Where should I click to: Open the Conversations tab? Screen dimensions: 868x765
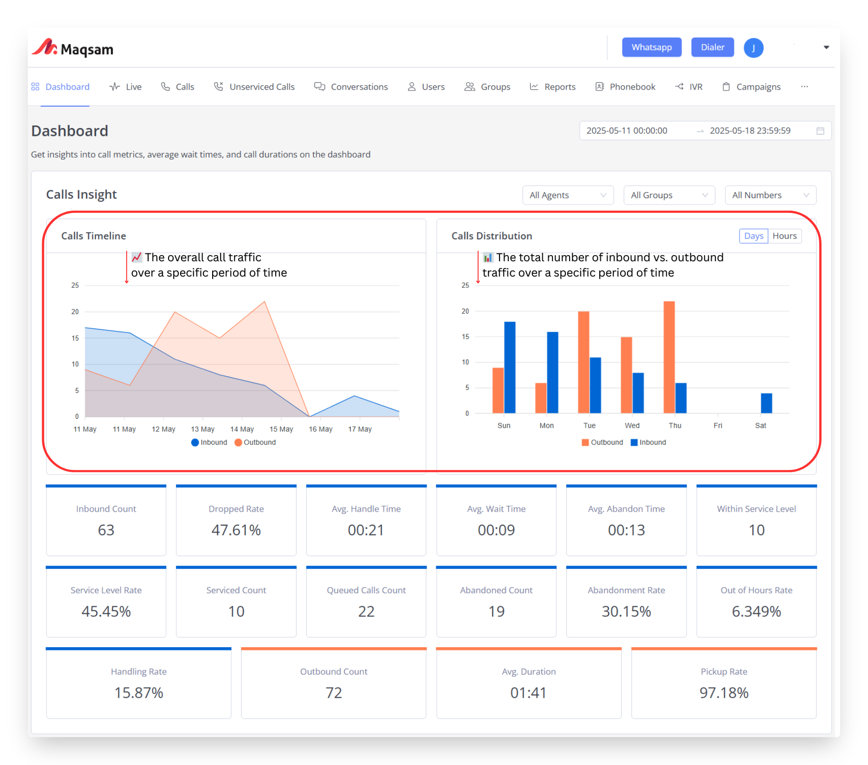[x=351, y=87]
